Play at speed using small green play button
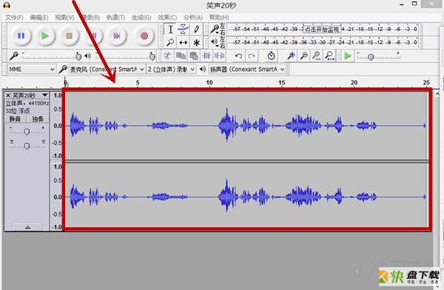This screenshot has height=290, width=444. 348,56
